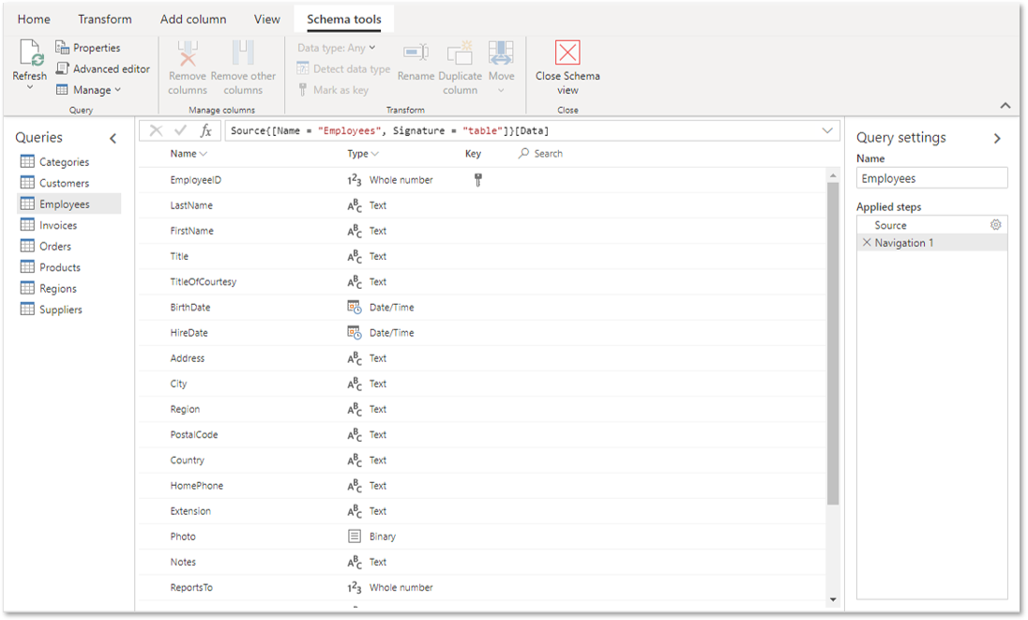
Task: Select the Binary type icon for Photo
Action: pos(354,537)
